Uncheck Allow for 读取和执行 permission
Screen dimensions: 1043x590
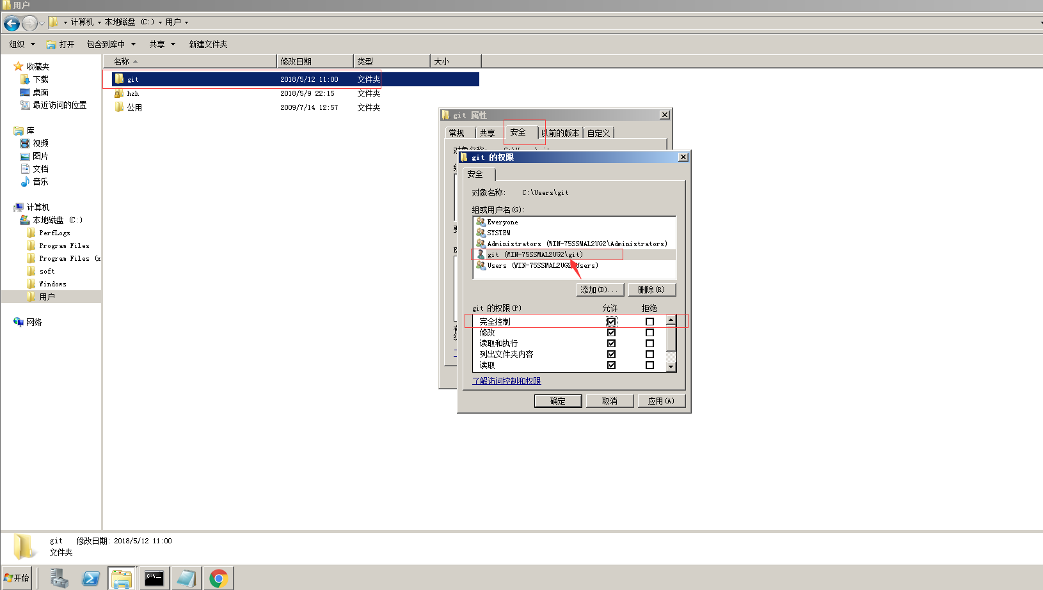pyautogui.click(x=611, y=343)
